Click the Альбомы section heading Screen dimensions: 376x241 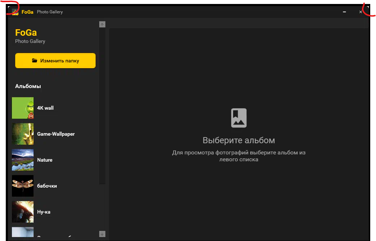click(28, 86)
